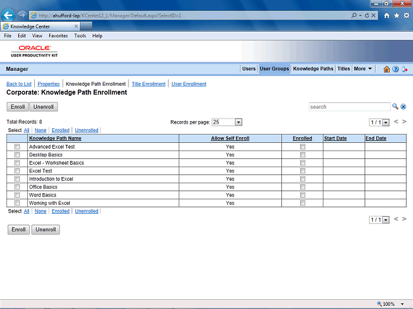Go back with the browser back arrow

coord(8,15)
